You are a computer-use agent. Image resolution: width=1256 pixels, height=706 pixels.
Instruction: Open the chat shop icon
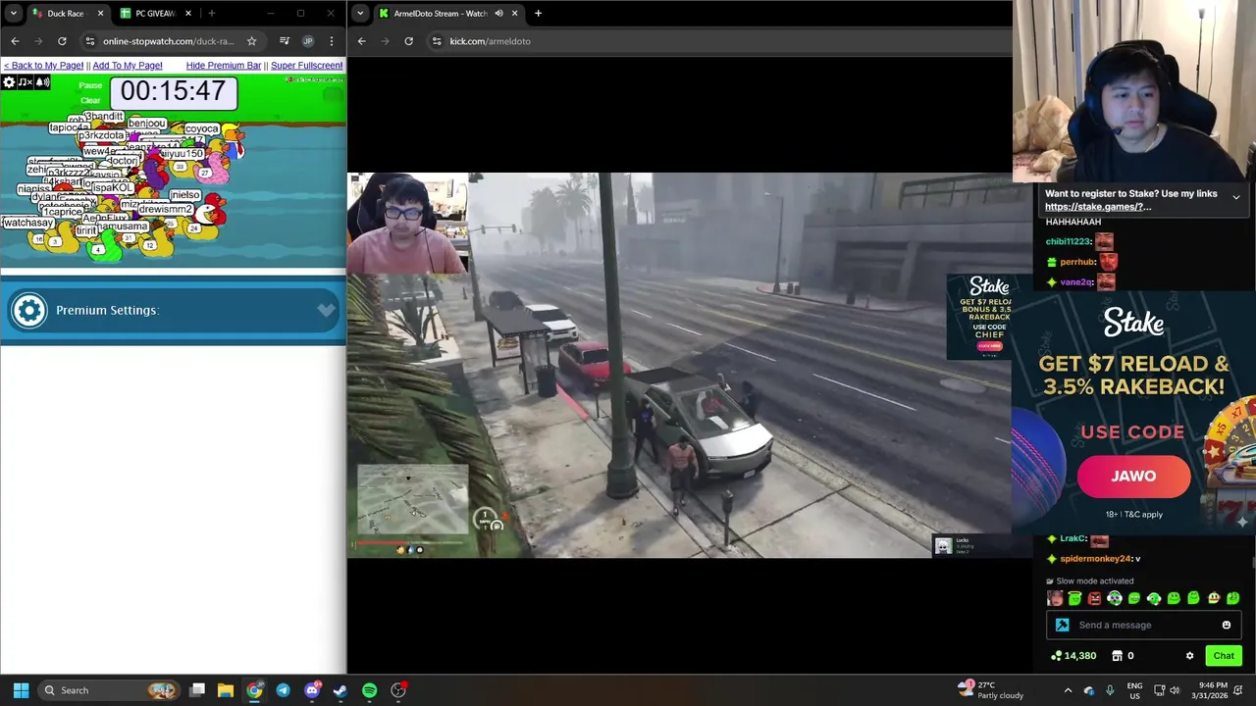click(1117, 656)
